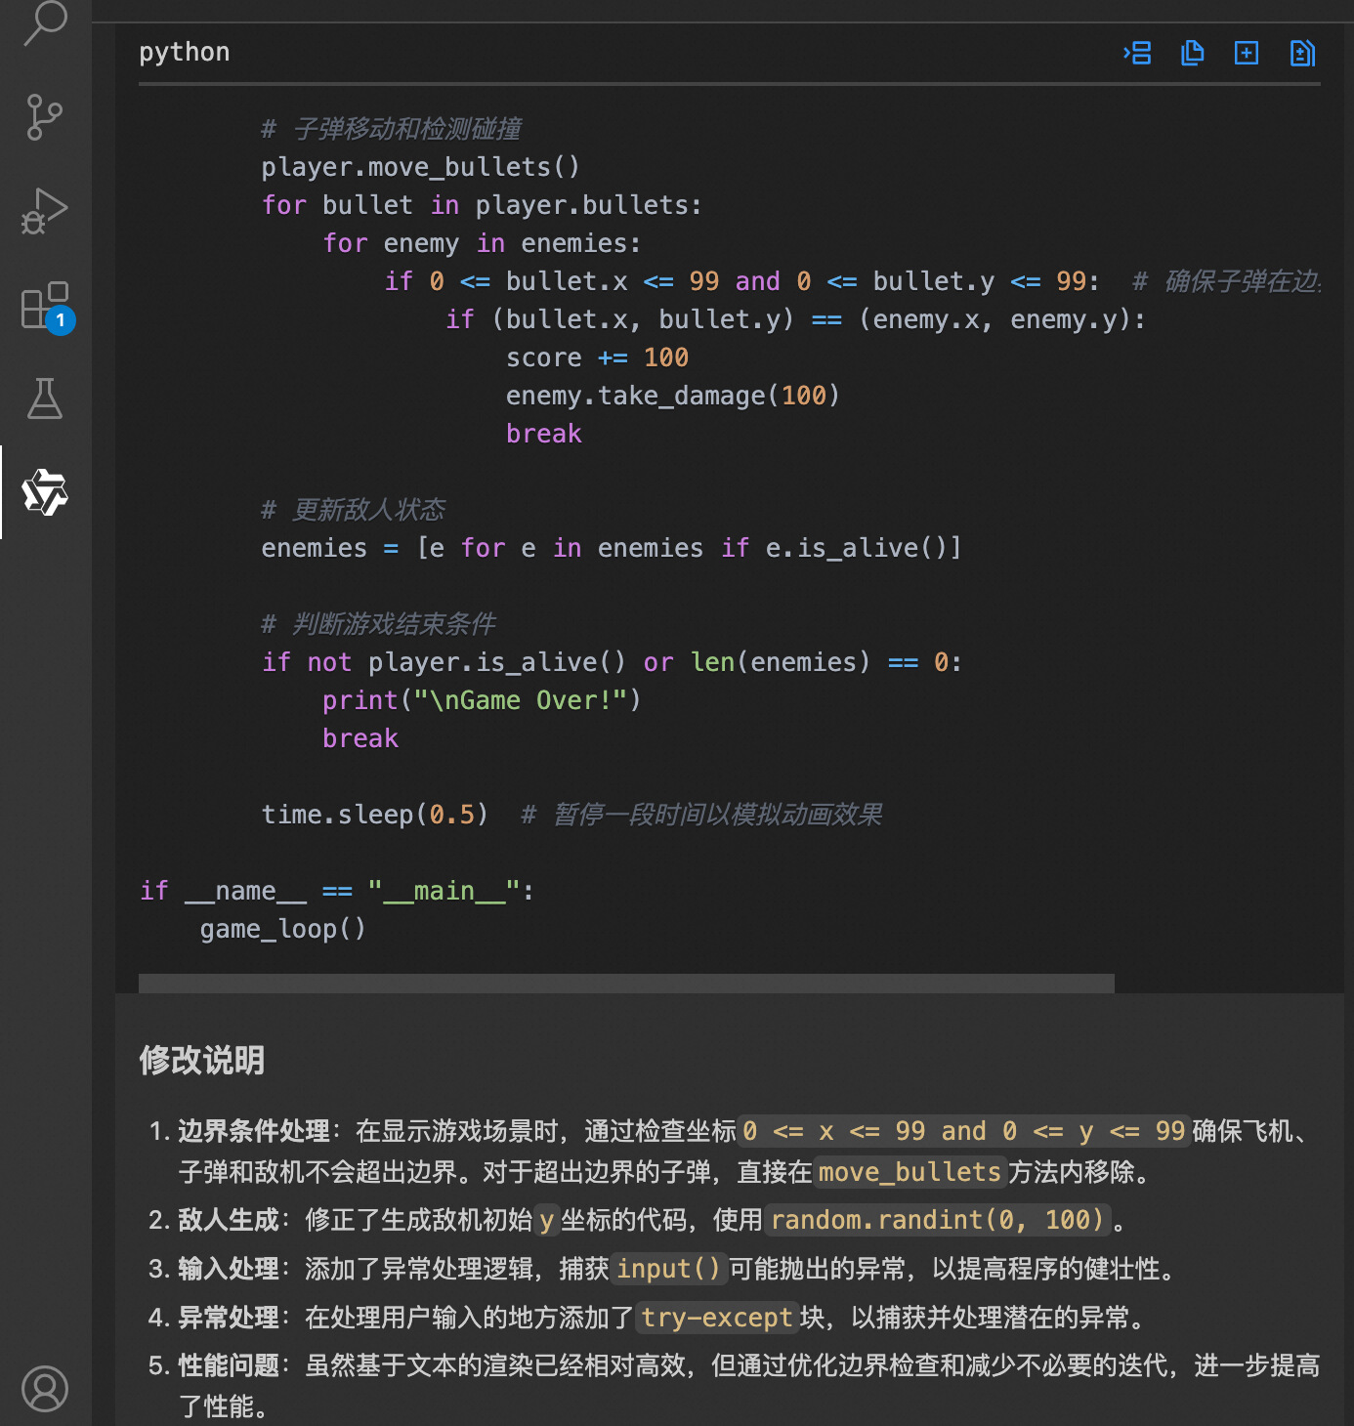1354x1426 pixels.
Task: Select the Tongyi Lingma assistant icon
Action: coord(45,492)
